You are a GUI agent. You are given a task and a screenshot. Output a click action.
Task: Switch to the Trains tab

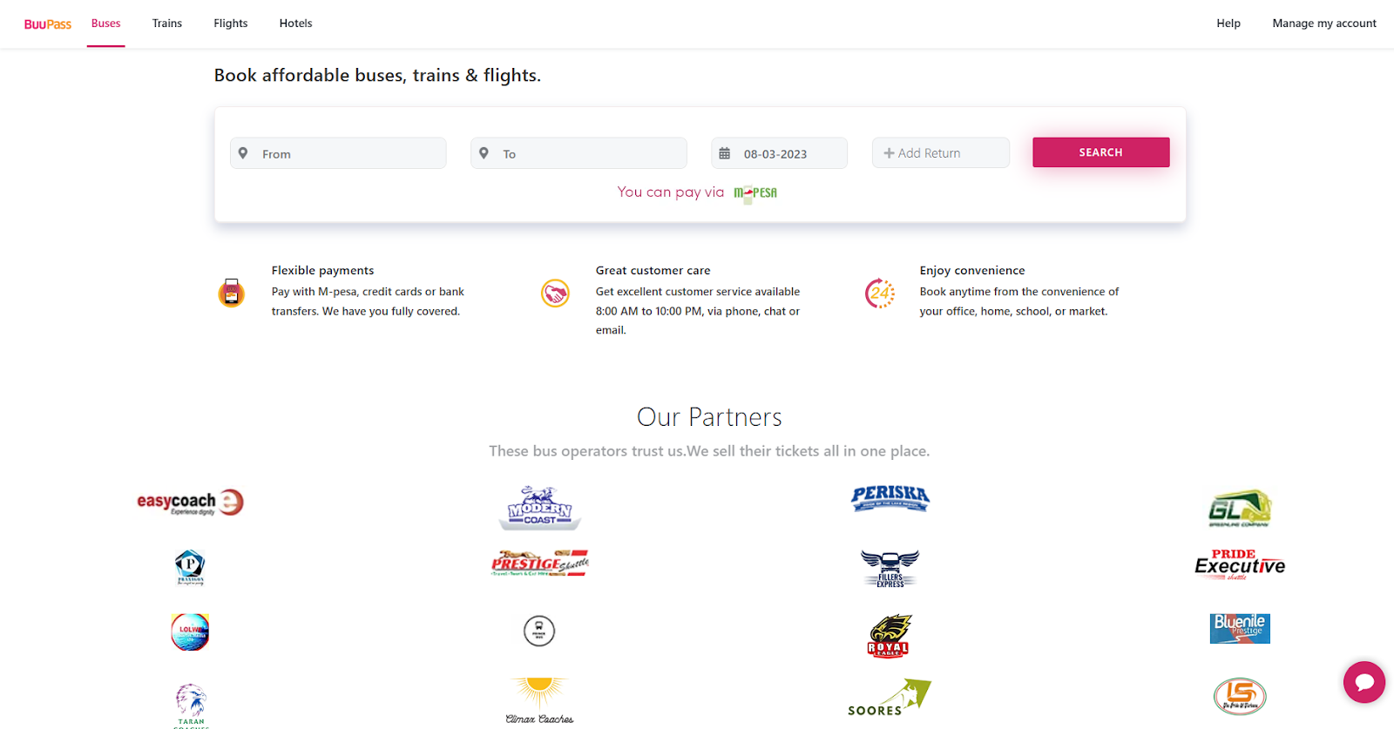pos(166,24)
